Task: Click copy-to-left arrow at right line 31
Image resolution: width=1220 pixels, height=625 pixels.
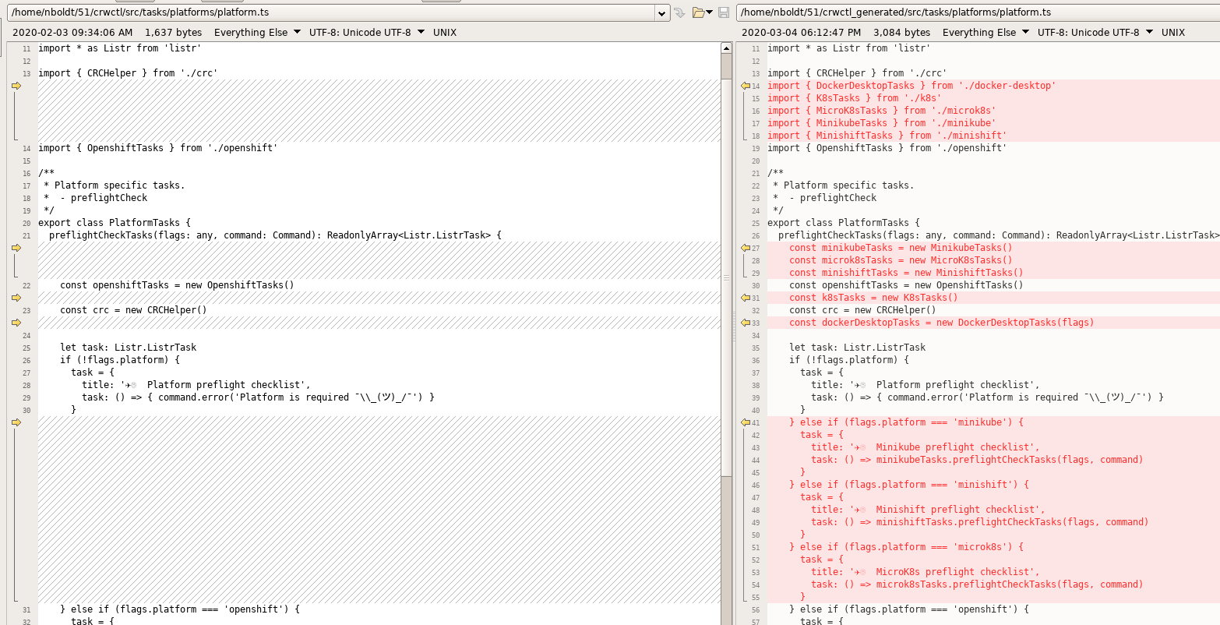Action: [x=746, y=298]
